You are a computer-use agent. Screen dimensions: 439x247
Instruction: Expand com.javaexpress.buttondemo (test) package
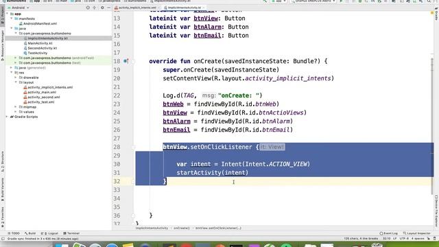[16, 62]
